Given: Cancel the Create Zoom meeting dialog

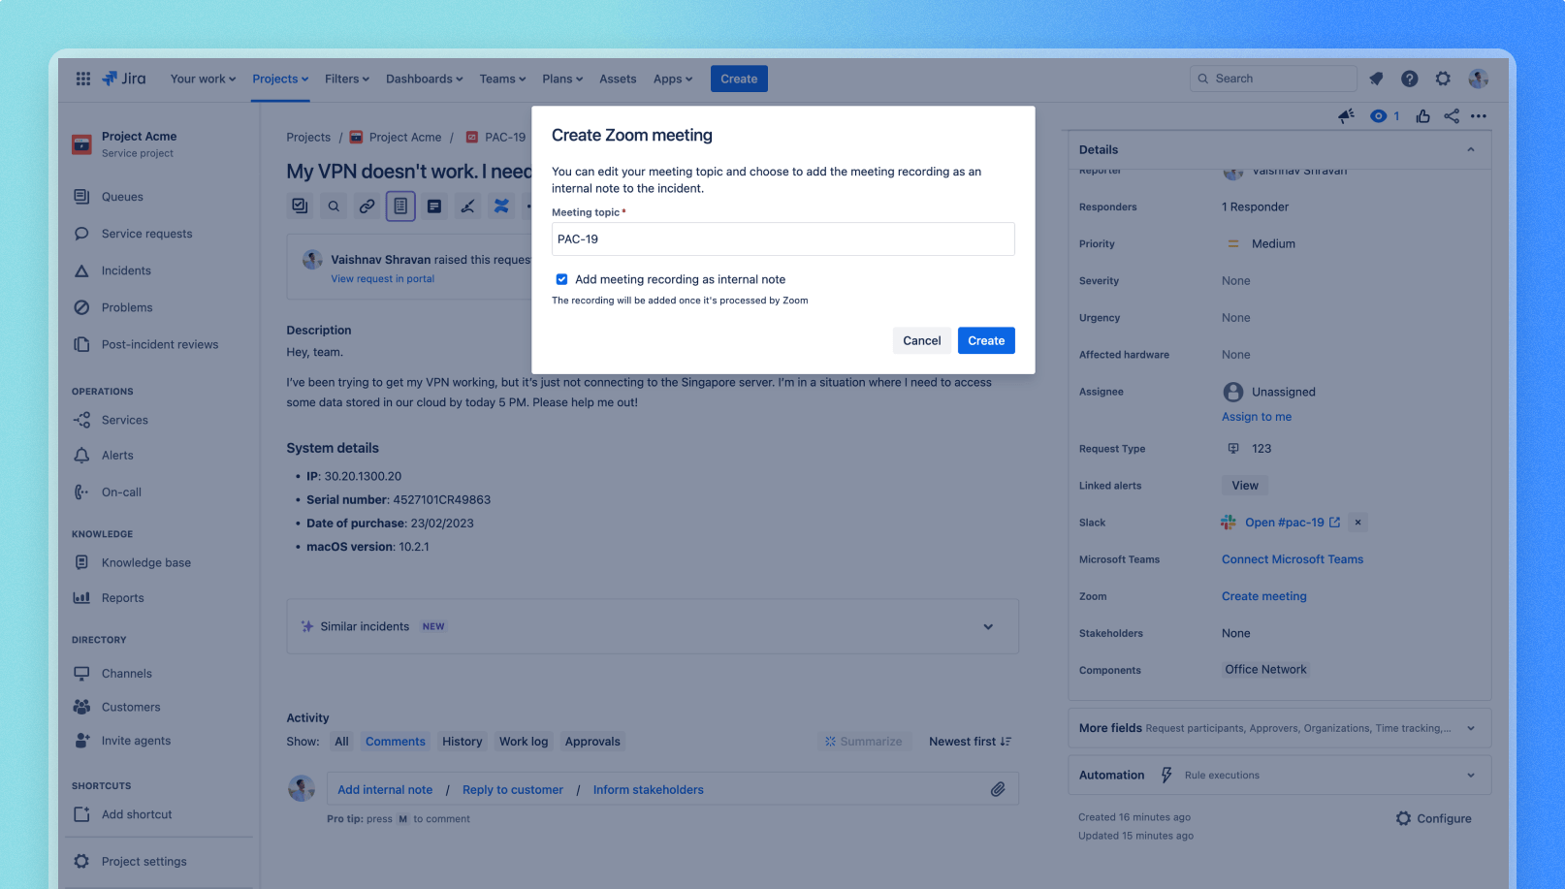Looking at the screenshot, I should (921, 340).
